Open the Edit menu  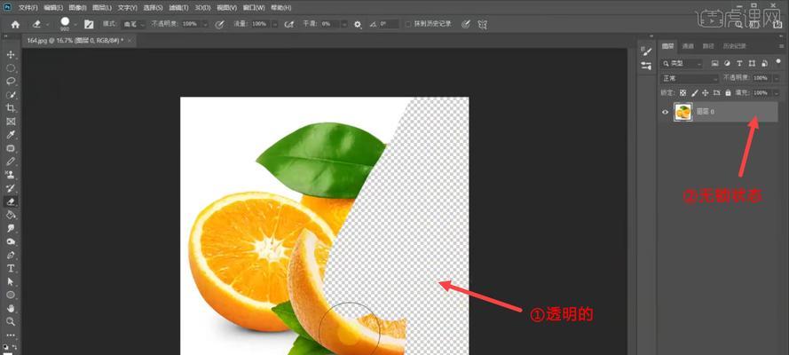coord(53,8)
